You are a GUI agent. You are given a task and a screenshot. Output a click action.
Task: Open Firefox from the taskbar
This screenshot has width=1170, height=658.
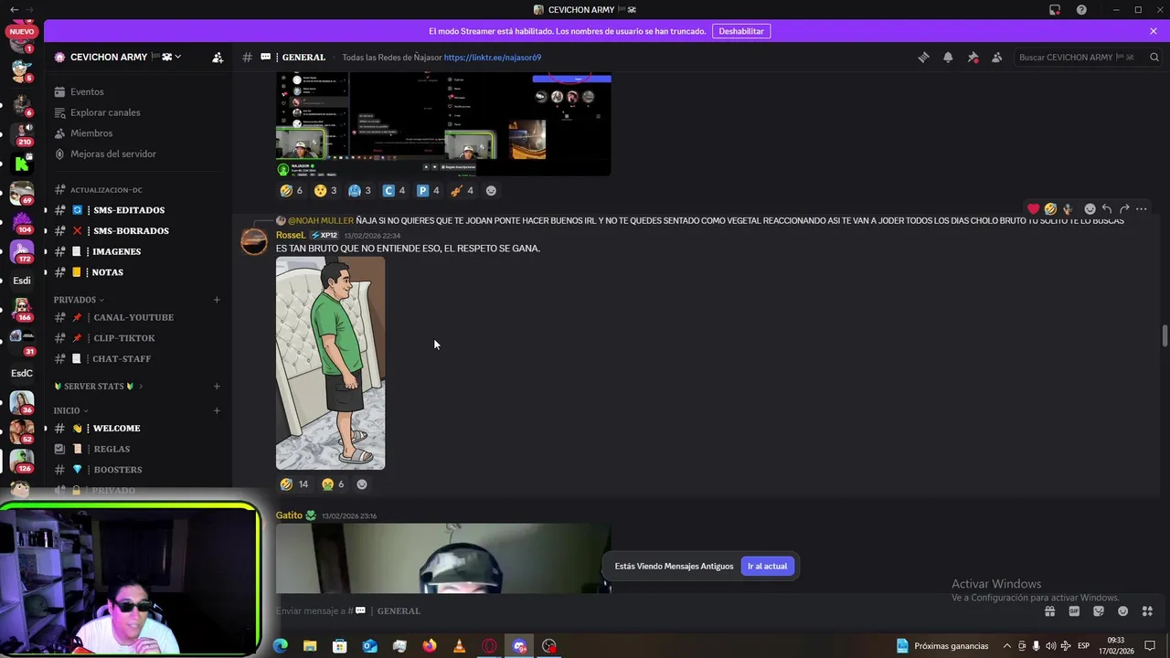(x=430, y=646)
